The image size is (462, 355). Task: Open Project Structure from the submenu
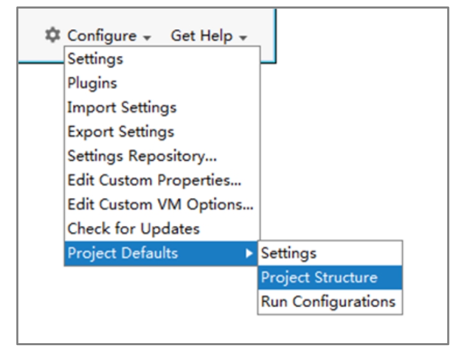tap(319, 277)
